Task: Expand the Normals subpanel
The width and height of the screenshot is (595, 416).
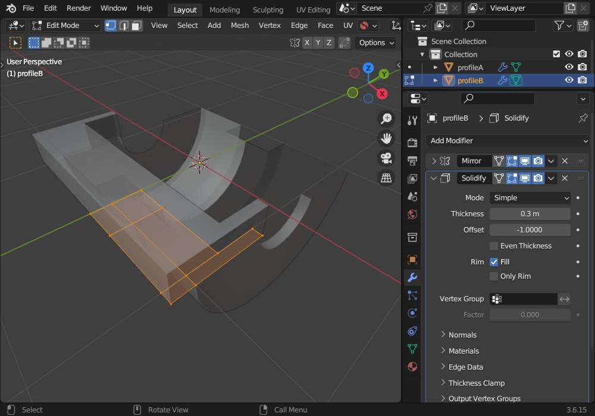Action: (443, 335)
